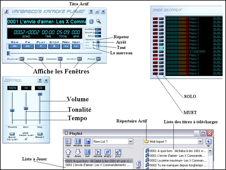Create a new playlist with the new icon
The width and height of the screenshot is (226, 170).
coord(68,142)
